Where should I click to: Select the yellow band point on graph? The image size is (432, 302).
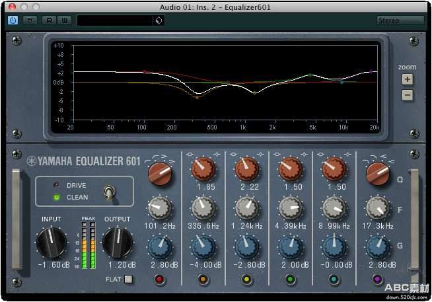pyautogui.click(x=254, y=93)
